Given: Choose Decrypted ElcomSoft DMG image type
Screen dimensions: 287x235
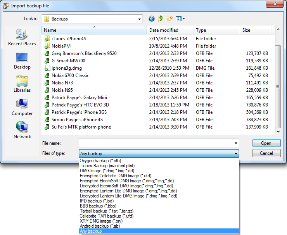Looking at the screenshot, I should [159, 186].
